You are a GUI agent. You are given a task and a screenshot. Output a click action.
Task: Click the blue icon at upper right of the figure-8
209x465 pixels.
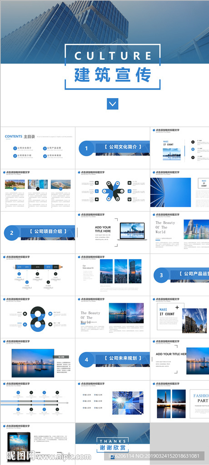[x=50, y=313]
